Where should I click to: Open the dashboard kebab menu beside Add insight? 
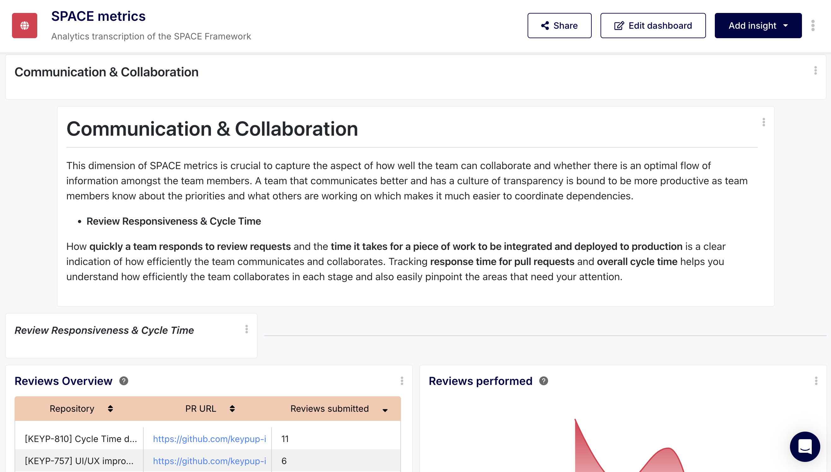pyautogui.click(x=813, y=26)
